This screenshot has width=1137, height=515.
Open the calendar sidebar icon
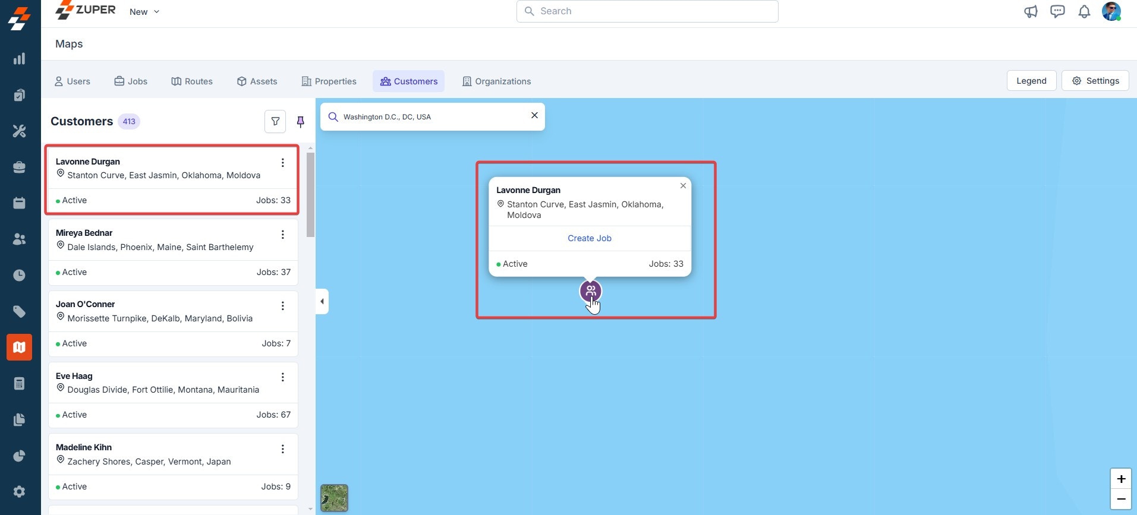pyautogui.click(x=20, y=203)
